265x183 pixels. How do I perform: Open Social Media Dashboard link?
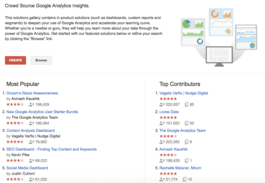pos(27,168)
